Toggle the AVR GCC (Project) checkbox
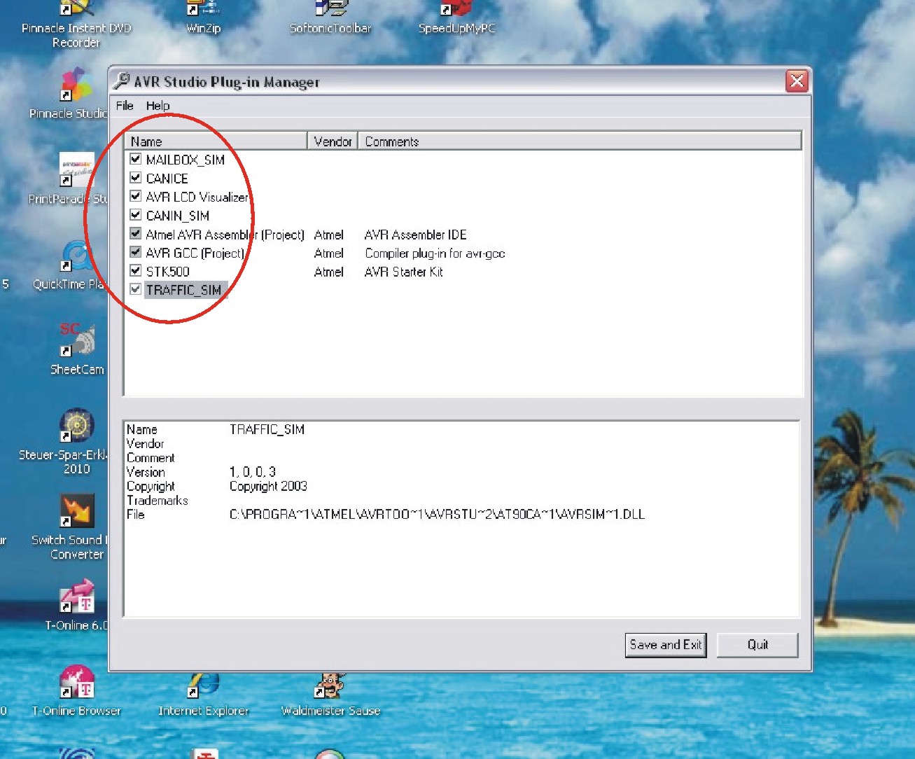This screenshot has width=915, height=759. tap(136, 252)
